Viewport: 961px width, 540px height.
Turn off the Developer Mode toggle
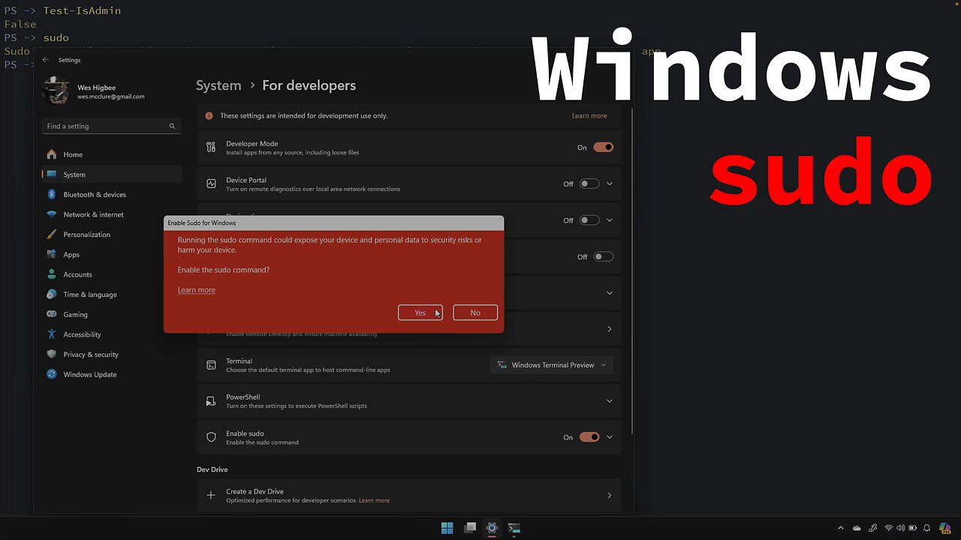tap(603, 148)
